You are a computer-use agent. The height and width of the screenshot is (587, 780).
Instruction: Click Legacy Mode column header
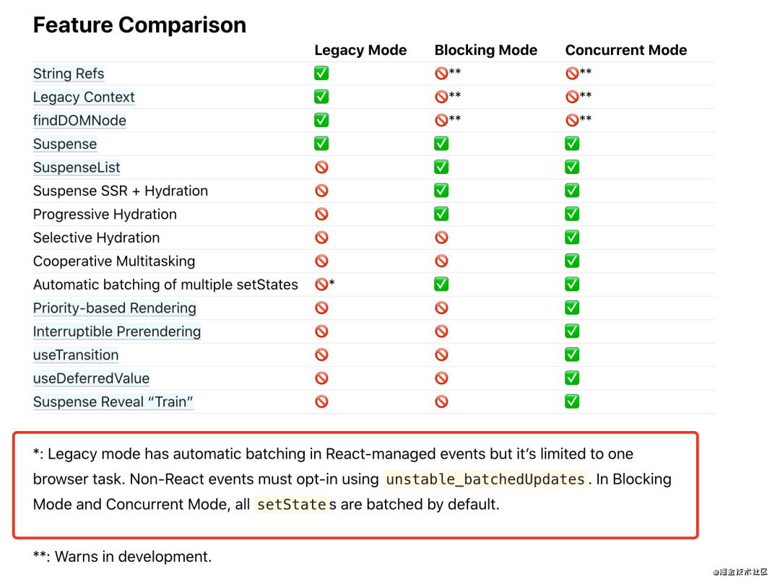pos(360,50)
